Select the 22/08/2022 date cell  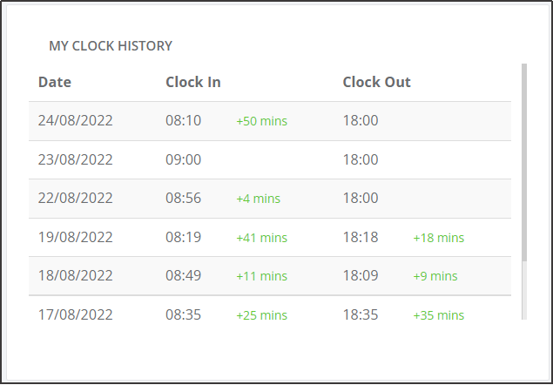coord(76,198)
